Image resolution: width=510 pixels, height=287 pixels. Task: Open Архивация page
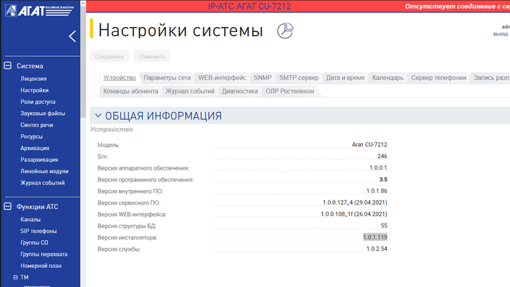(35, 148)
